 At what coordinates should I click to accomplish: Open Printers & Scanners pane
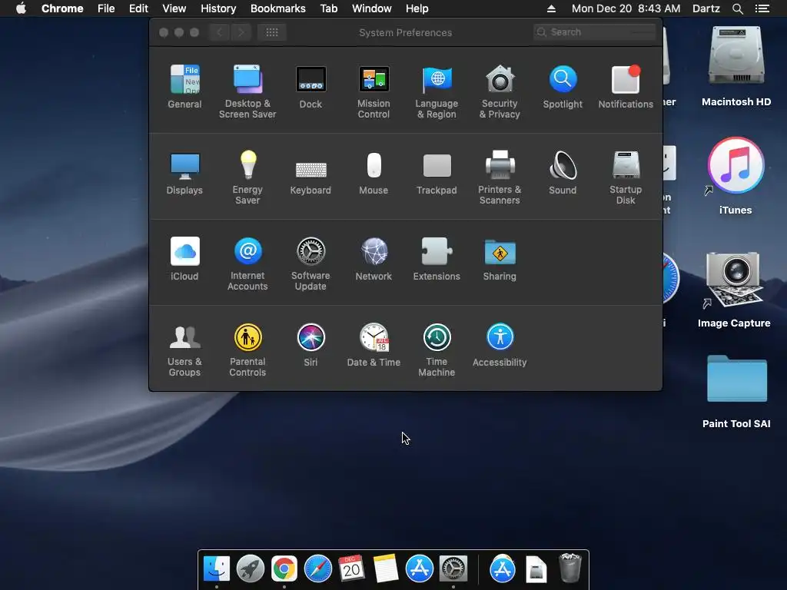point(500,177)
